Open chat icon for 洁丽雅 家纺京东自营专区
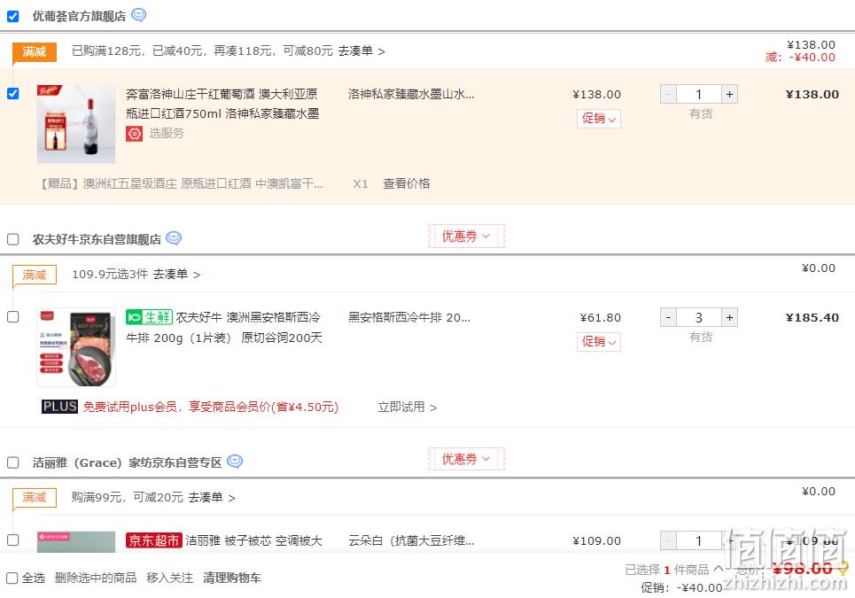This screenshot has height=598, width=855. (x=235, y=462)
